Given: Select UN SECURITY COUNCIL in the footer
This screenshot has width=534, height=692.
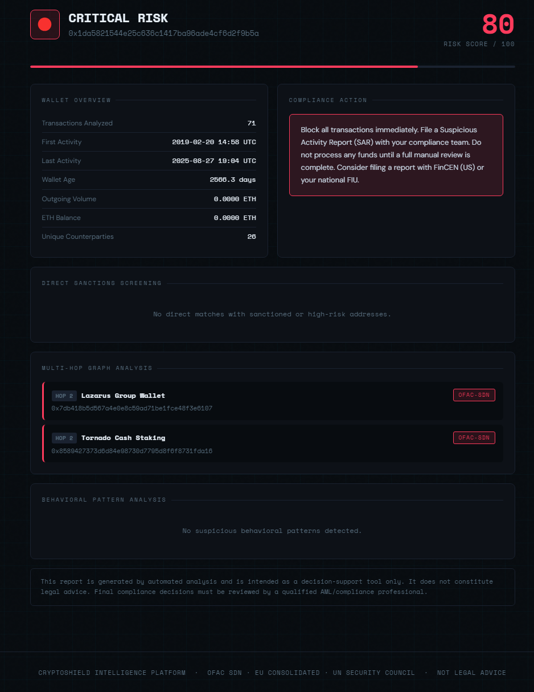Looking at the screenshot, I should [x=374, y=673].
